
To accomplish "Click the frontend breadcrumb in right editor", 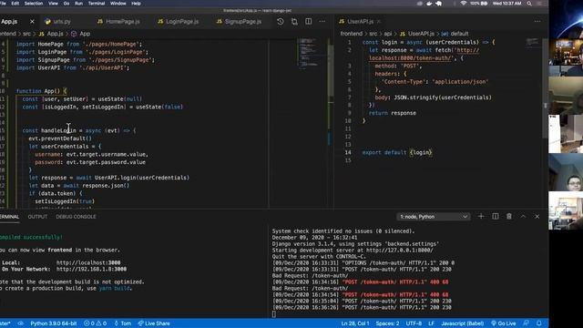I will 351,34.
